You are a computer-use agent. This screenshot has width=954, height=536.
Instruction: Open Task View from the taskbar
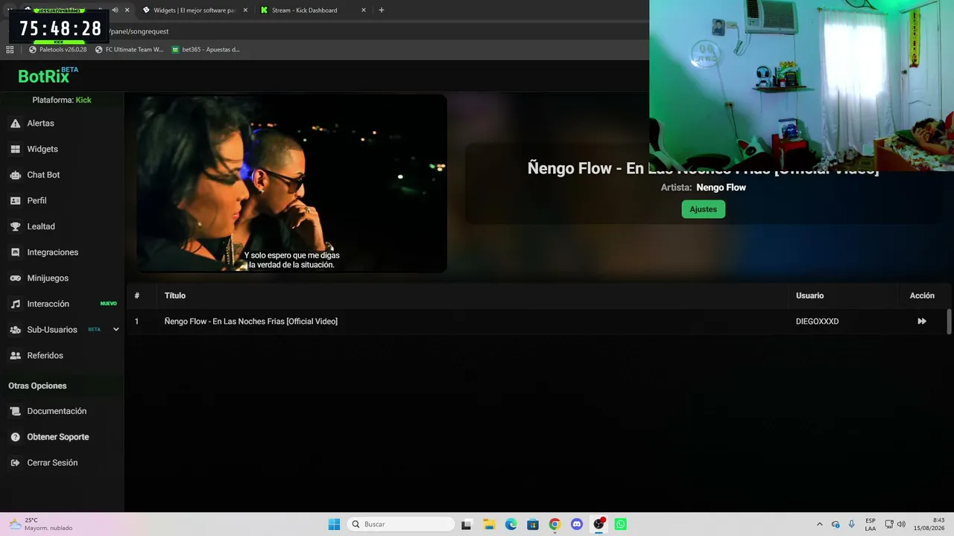467,524
